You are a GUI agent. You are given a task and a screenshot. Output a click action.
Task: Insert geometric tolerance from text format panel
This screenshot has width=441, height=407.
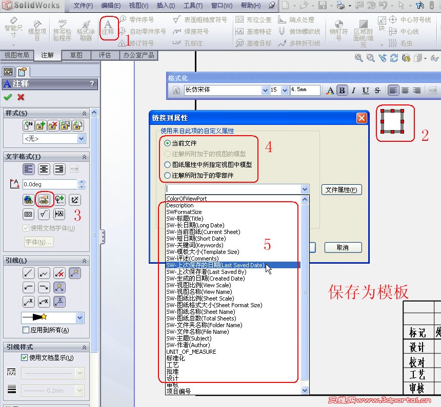(x=28, y=215)
